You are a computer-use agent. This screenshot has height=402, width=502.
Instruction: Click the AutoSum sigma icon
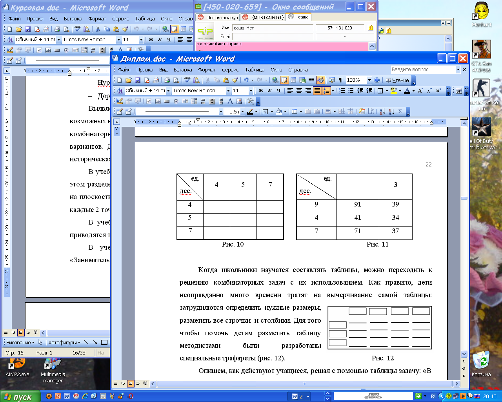(x=400, y=111)
